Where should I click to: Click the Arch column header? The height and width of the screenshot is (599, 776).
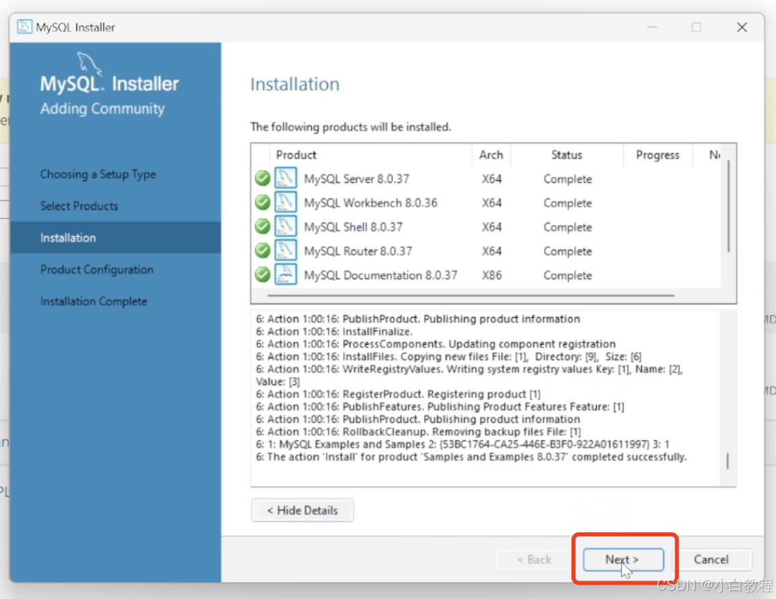click(x=491, y=155)
